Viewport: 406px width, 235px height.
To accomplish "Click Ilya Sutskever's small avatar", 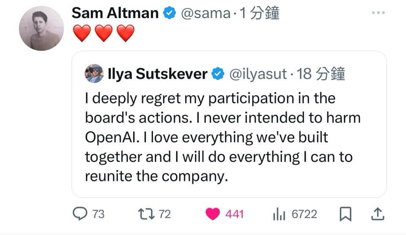I will click(x=94, y=74).
